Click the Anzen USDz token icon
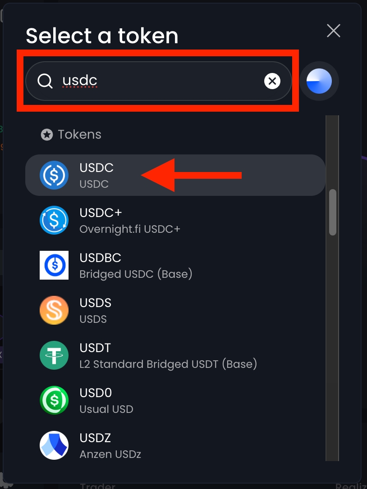This screenshot has width=367, height=489. click(x=54, y=445)
